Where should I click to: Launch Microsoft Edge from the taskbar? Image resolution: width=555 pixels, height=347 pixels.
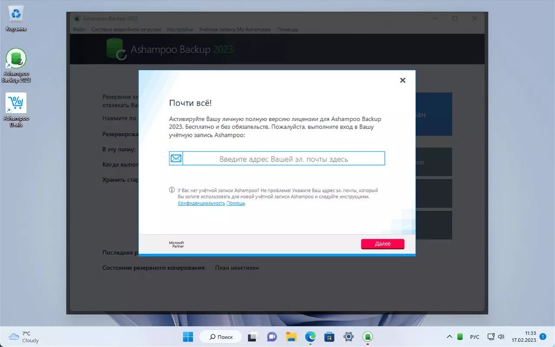tap(310, 337)
